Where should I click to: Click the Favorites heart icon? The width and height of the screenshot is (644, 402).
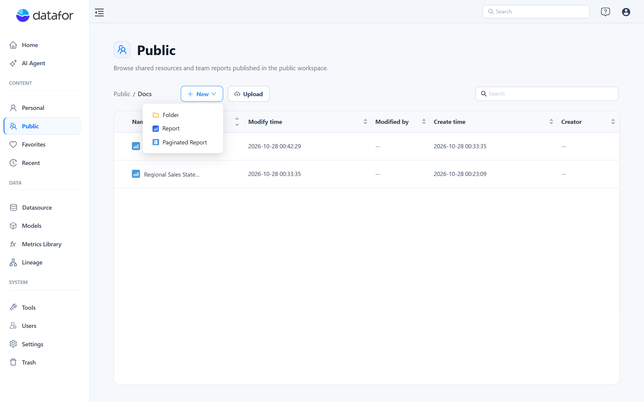click(x=13, y=144)
